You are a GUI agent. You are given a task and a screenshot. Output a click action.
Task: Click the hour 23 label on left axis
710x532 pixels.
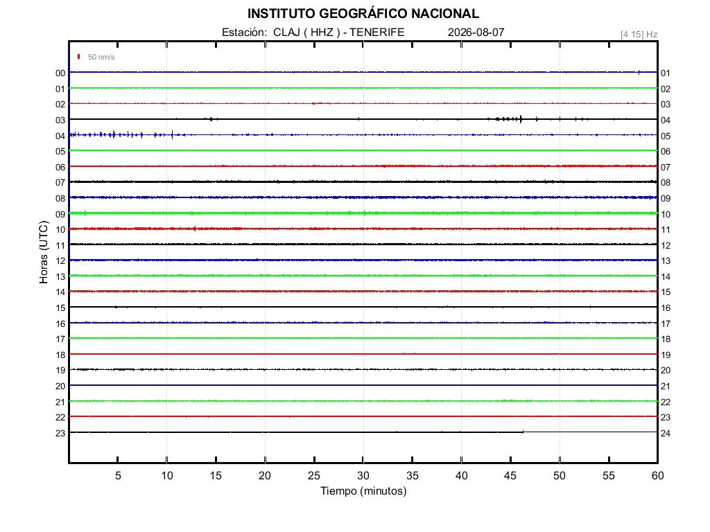click(60, 434)
